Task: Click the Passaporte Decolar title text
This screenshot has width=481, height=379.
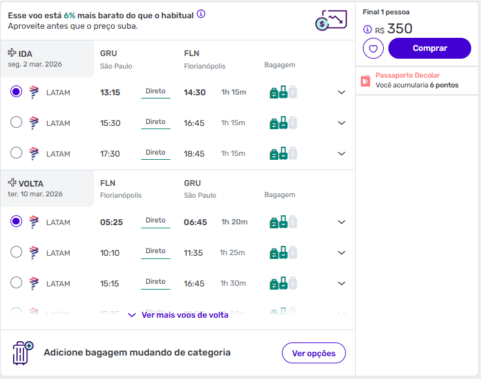Action: 407,76
